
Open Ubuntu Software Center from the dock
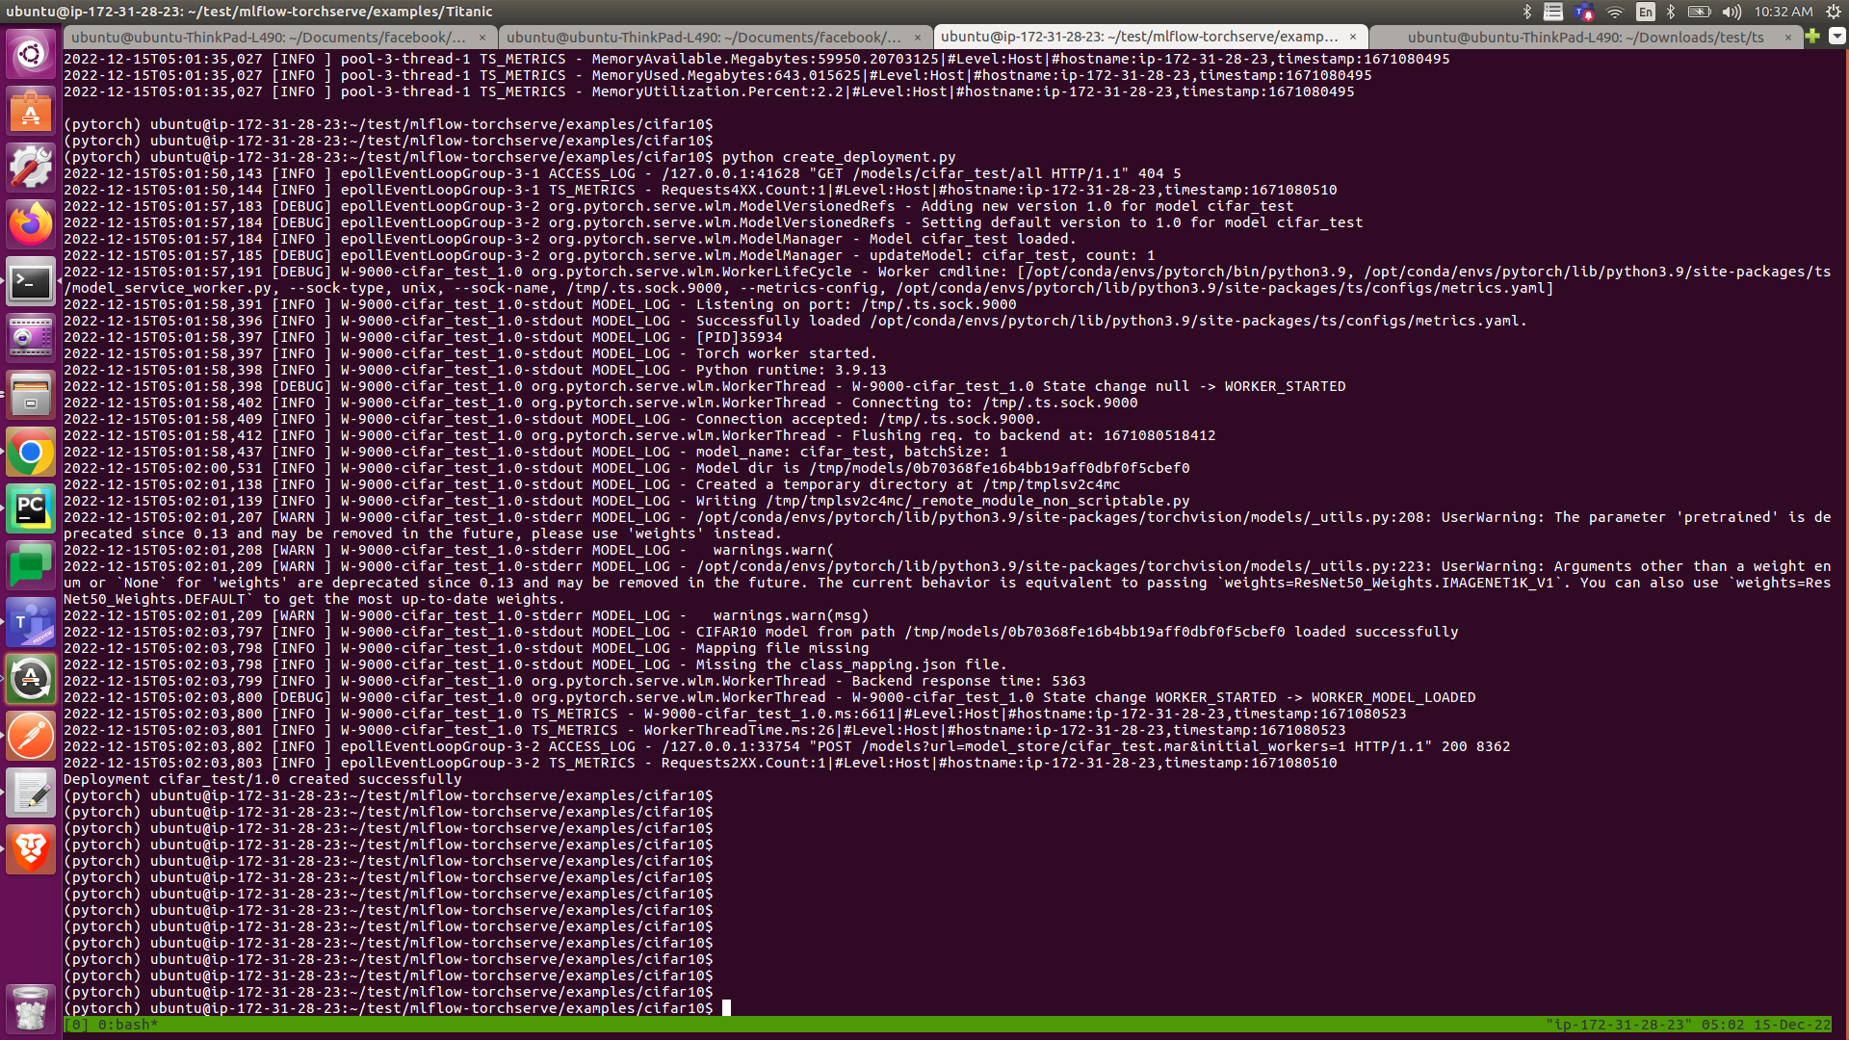(31, 112)
